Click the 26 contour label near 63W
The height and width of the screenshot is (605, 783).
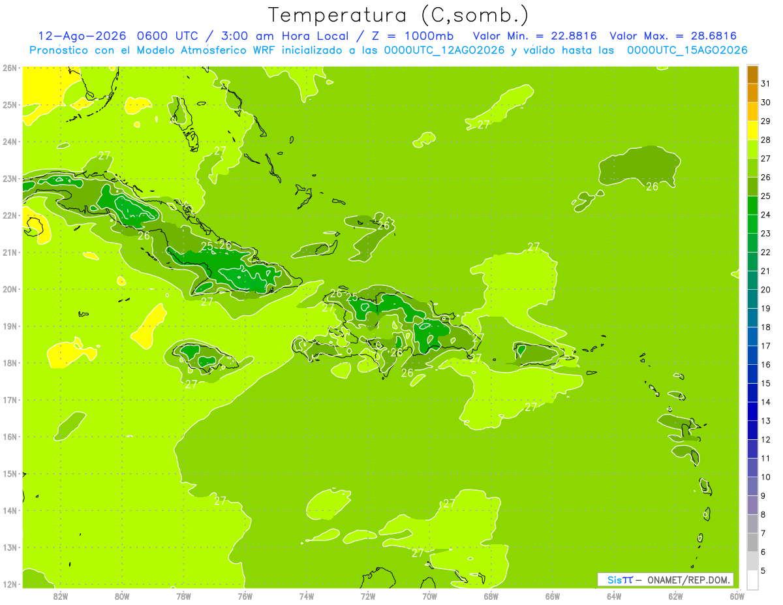[x=652, y=187]
